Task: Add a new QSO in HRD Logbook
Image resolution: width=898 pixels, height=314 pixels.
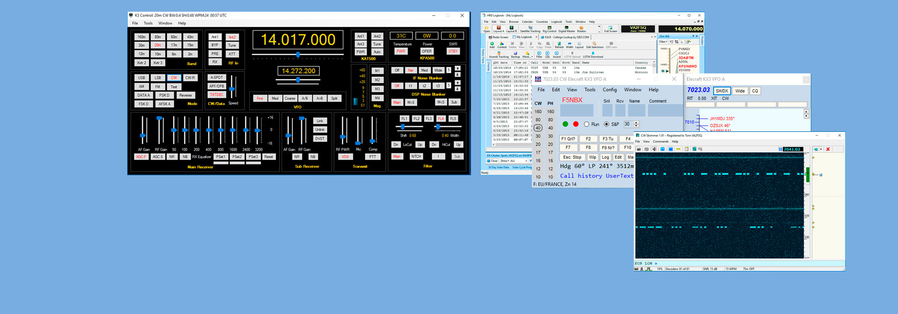Action: pos(492,45)
